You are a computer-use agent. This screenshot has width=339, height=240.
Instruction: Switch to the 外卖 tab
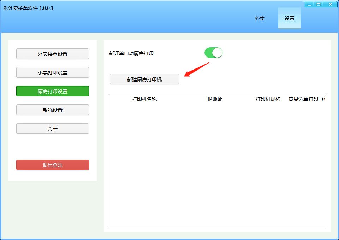(260, 18)
